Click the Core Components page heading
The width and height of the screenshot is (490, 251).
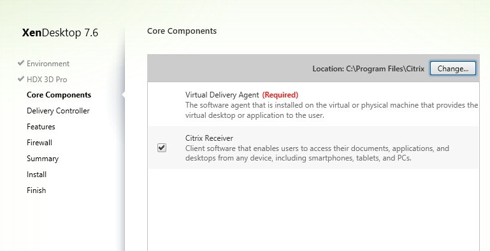(x=182, y=31)
